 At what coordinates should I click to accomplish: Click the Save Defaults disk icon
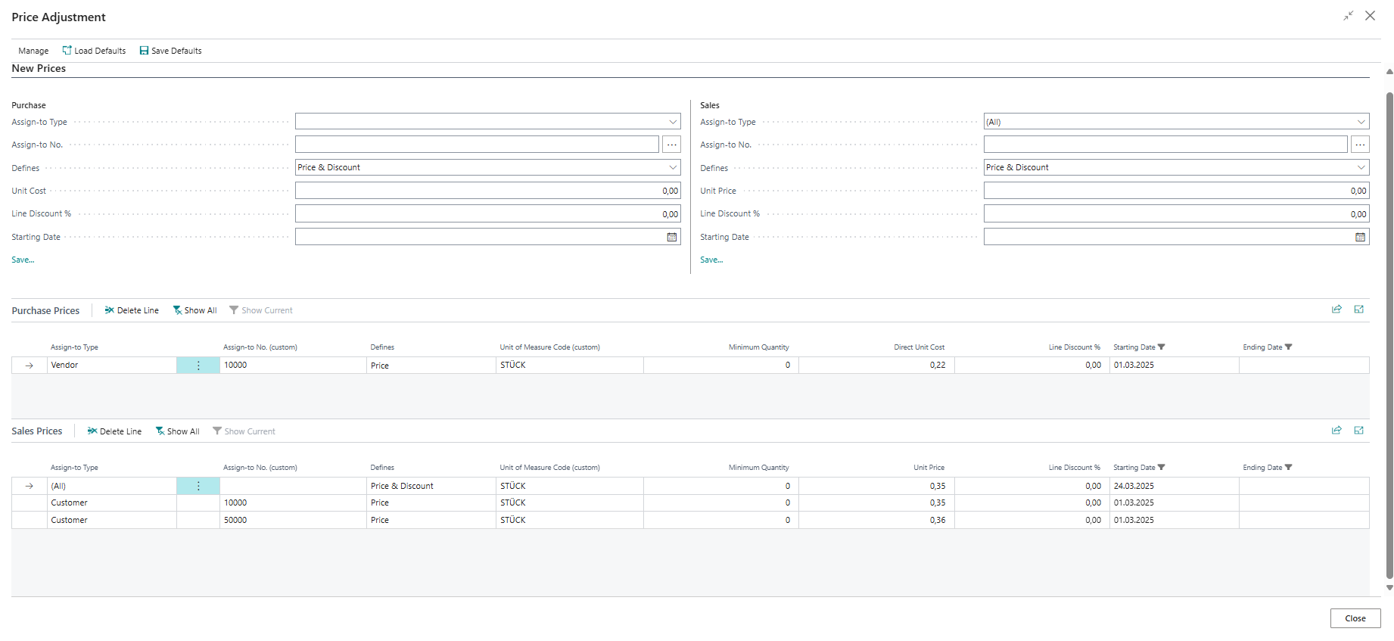(x=144, y=51)
